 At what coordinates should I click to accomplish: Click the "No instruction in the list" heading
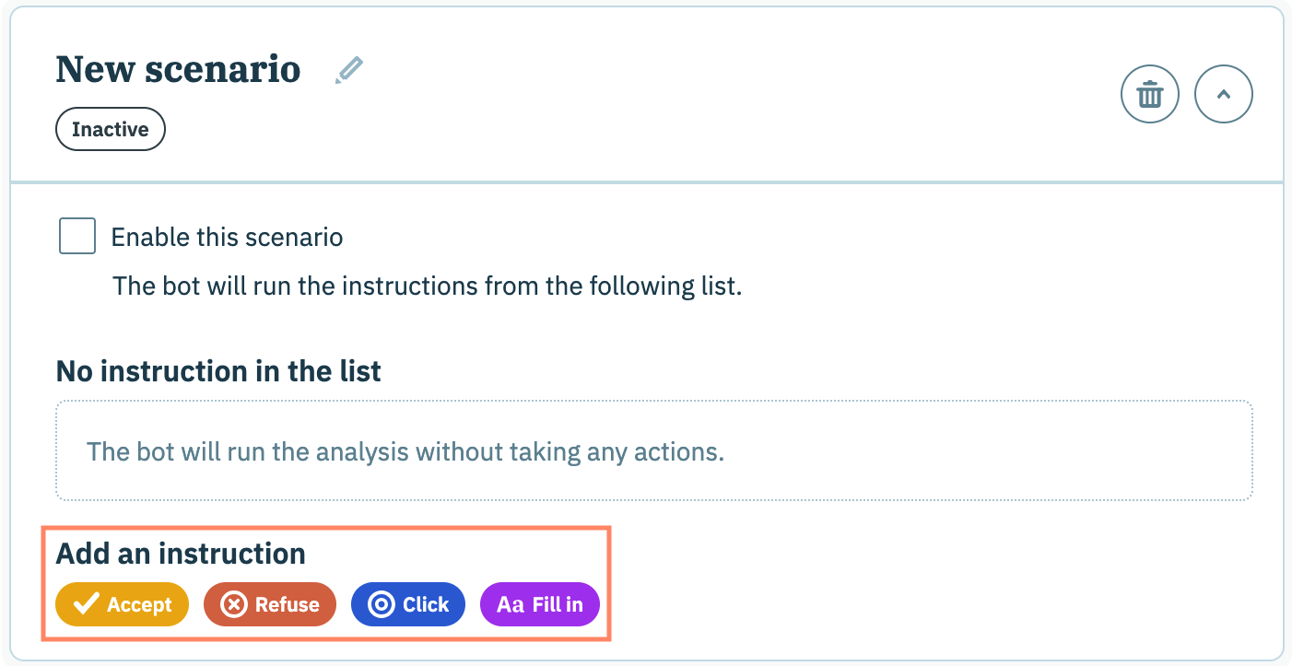(x=218, y=371)
